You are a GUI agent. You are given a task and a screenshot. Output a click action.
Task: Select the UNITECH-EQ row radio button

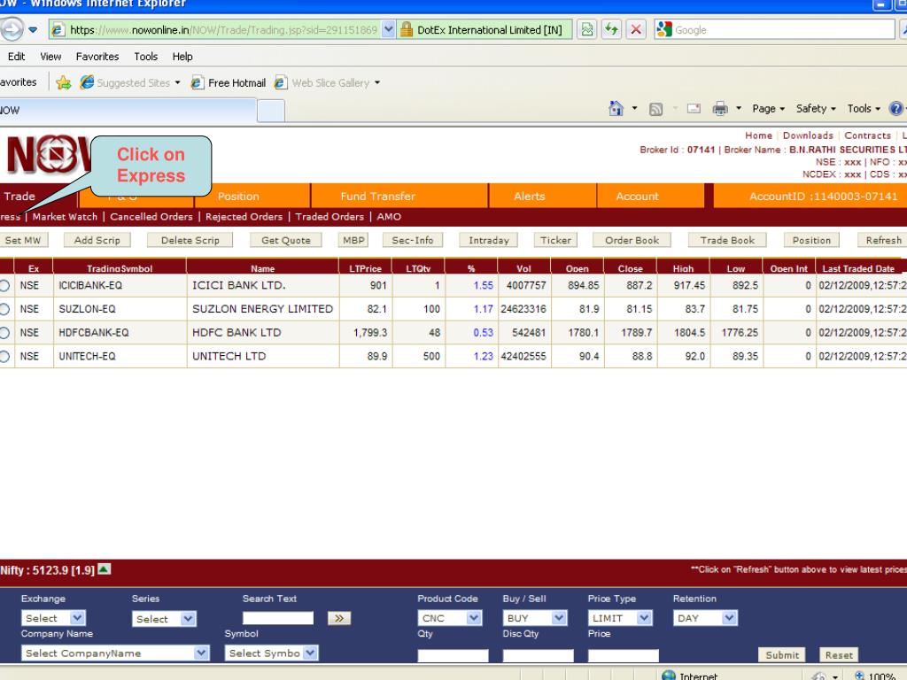pos(4,356)
